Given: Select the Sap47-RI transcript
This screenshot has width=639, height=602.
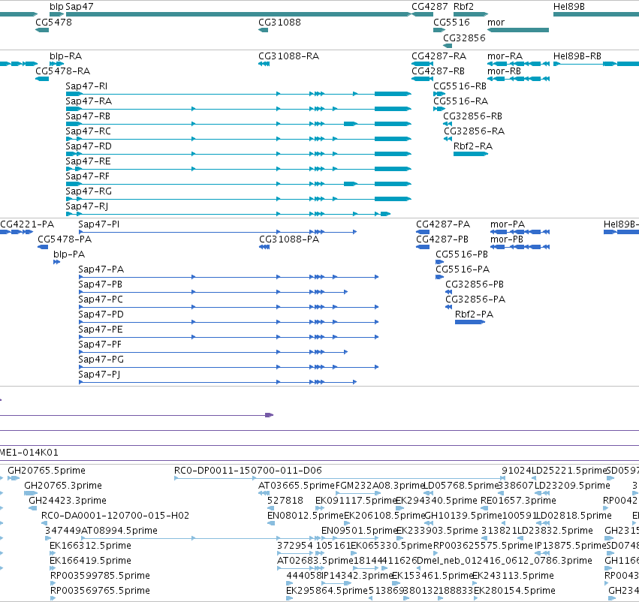Looking at the screenshot, I should click(x=238, y=94).
